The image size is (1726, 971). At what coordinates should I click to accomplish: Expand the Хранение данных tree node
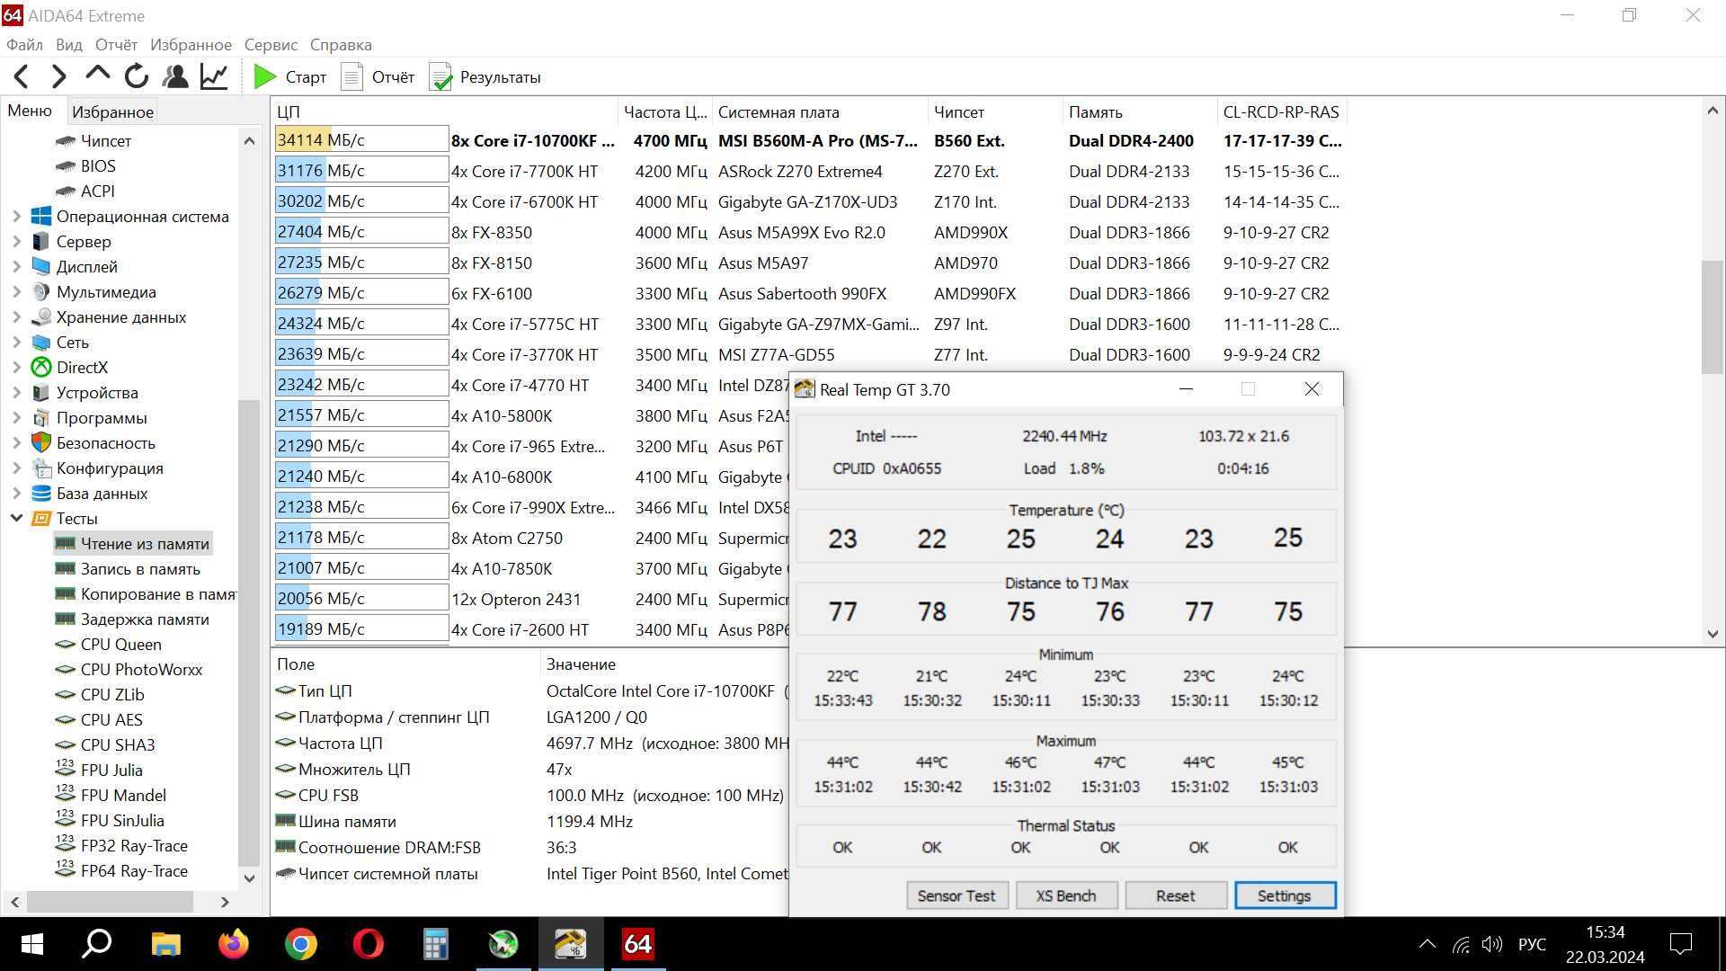16,317
